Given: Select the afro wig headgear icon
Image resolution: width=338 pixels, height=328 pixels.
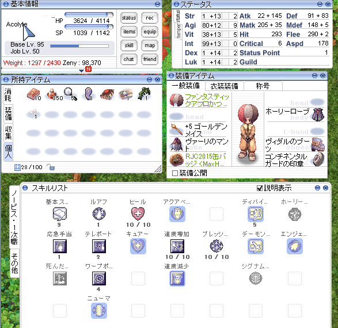Looking at the screenshot, I should (x=176, y=100).
